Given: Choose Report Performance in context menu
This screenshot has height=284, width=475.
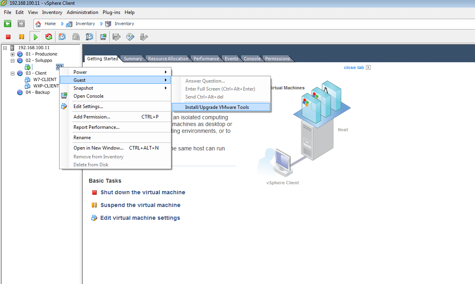Looking at the screenshot, I should 115,127.
